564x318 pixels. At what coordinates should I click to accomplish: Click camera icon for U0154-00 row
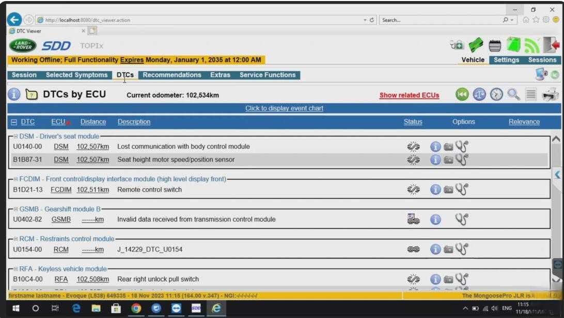tap(448, 249)
